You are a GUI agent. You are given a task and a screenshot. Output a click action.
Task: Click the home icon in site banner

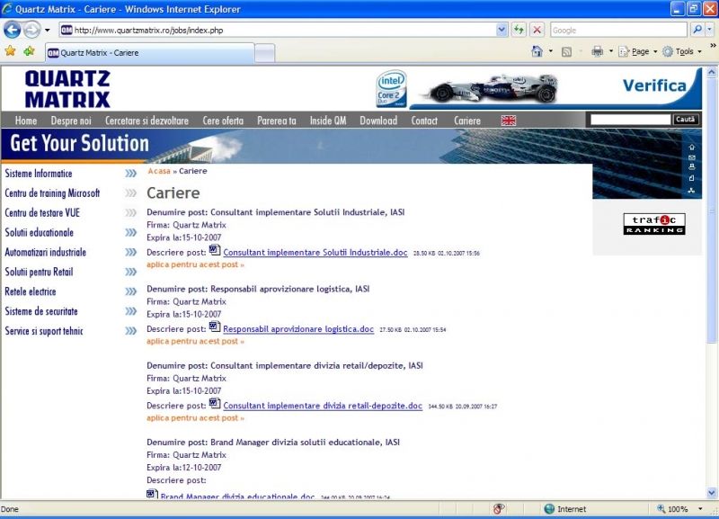[691, 147]
